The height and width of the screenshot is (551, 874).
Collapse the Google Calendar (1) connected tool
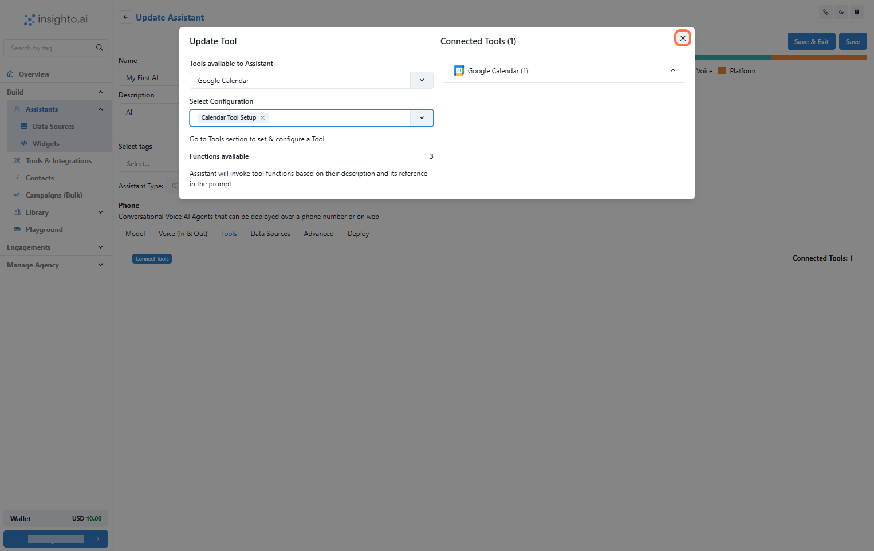pyautogui.click(x=673, y=70)
